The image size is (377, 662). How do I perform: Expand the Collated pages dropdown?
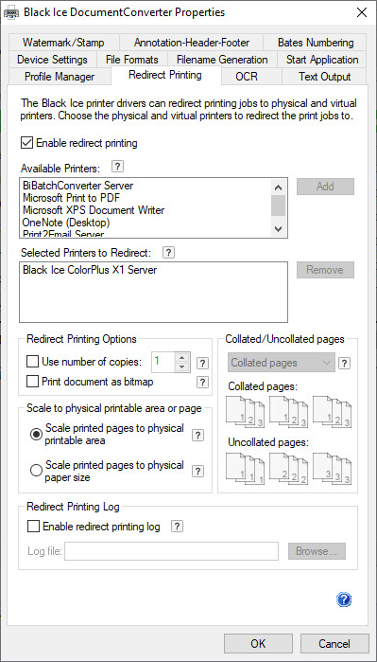click(x=282, y=363)
